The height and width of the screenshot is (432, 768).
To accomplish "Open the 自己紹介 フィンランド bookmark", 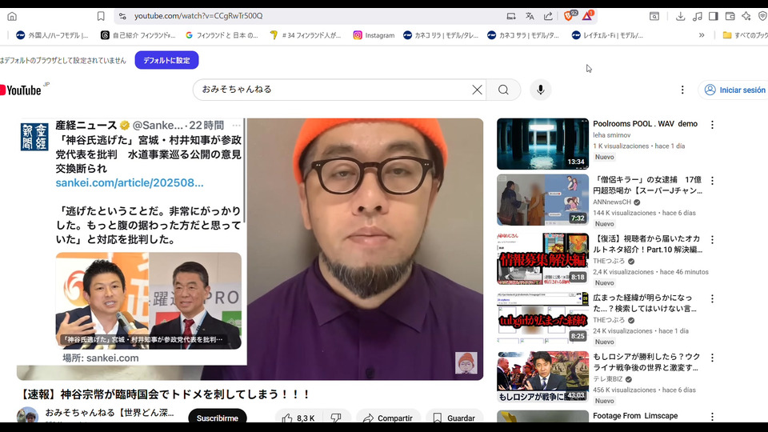I will [138, 35].
